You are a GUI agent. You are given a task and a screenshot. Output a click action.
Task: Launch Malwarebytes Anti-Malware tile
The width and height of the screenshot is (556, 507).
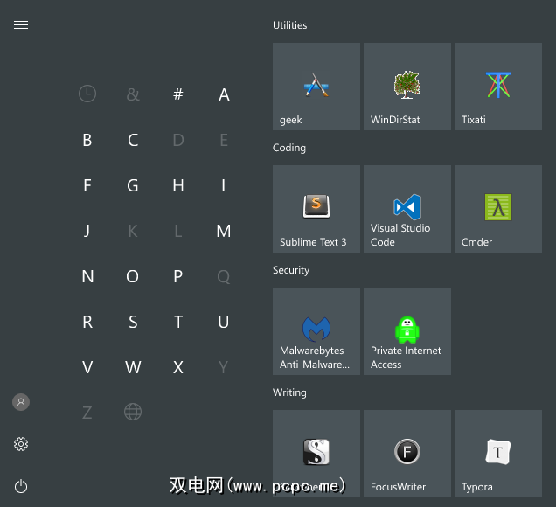tap(316, 331)
